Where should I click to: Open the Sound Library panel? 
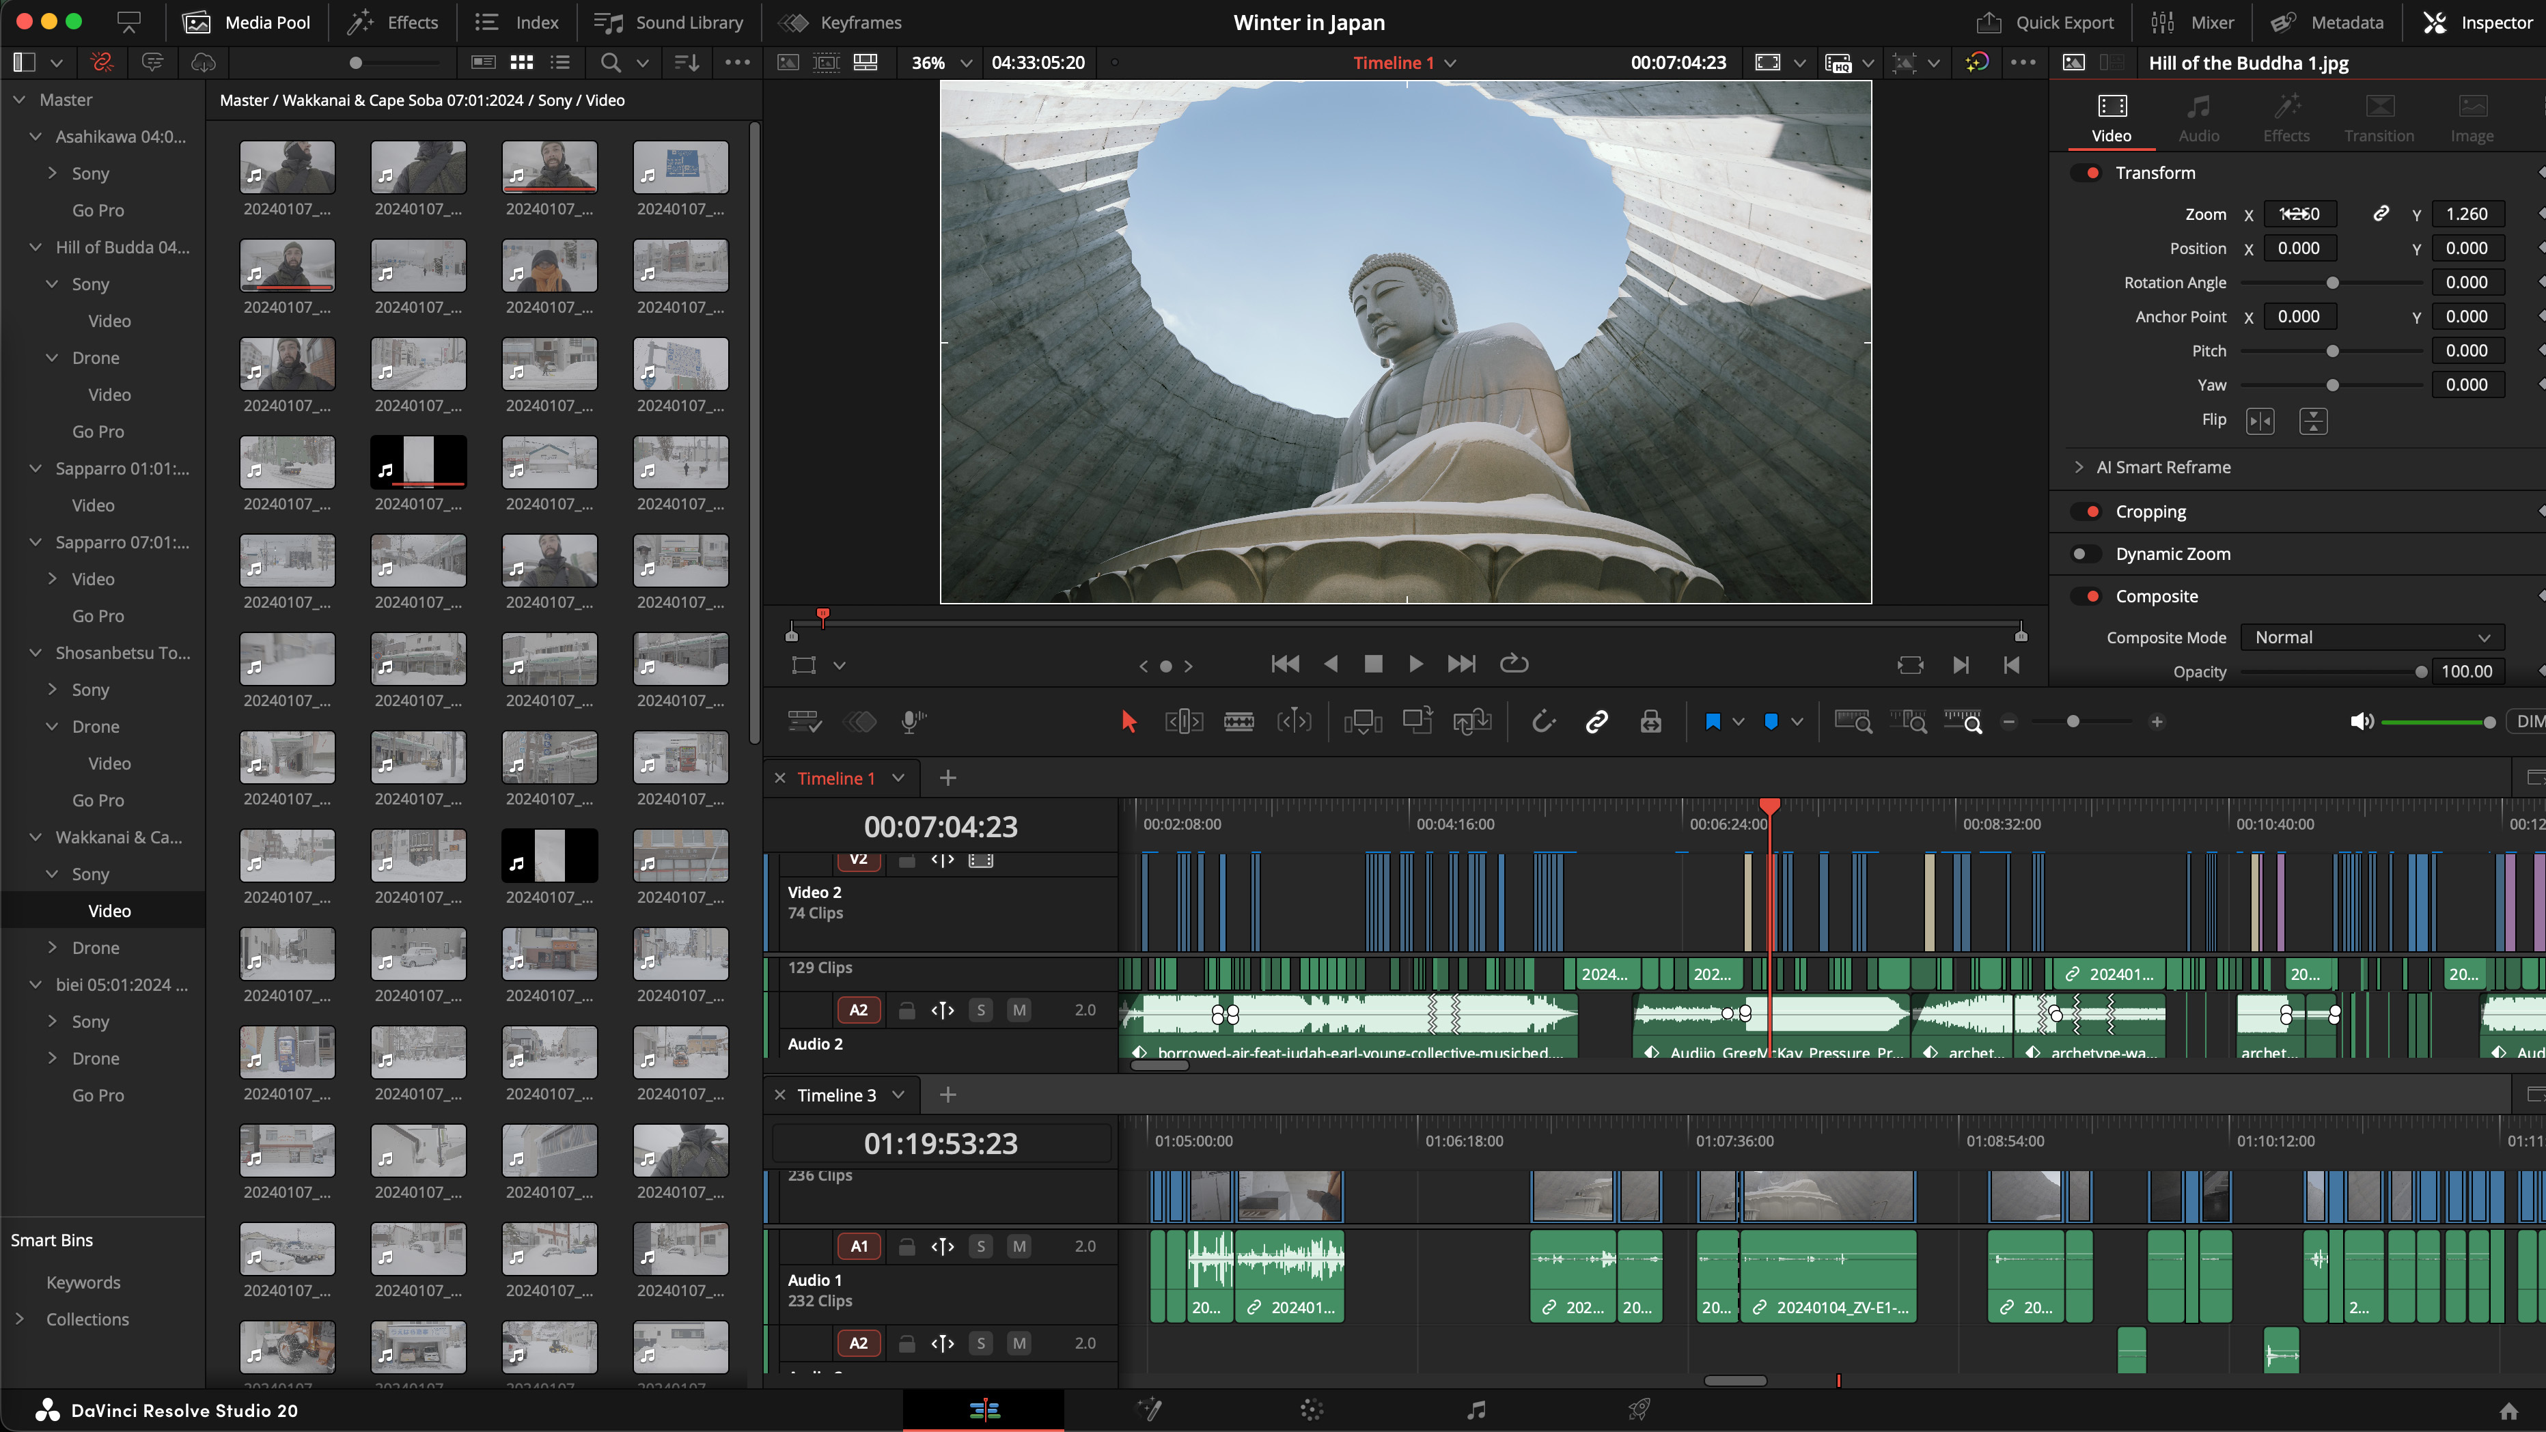click(x=669, y=22)
